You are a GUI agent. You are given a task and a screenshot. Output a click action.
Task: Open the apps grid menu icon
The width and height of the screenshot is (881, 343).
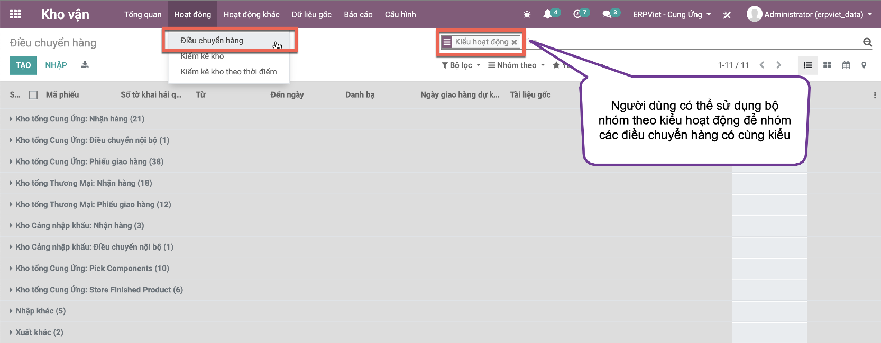15,14
